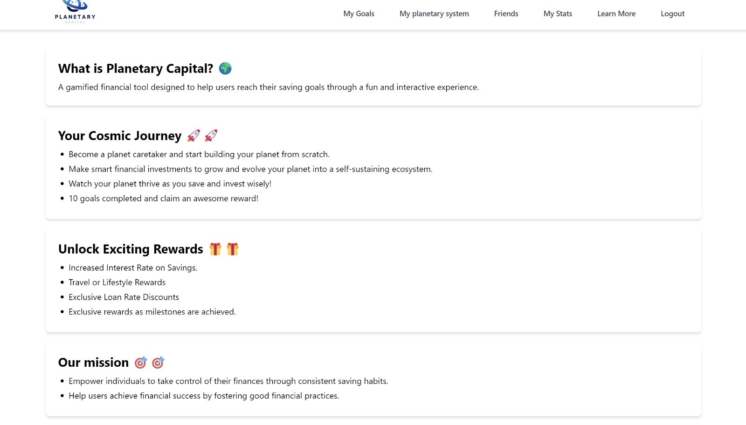Click the first target emoji after Our mission
746x425 pixels.
point(140,362)
